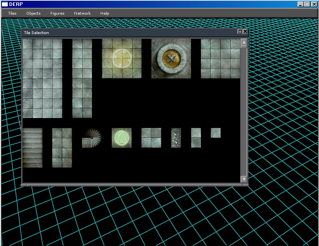
Task: Select the stone staircase tile
Action: click(x=32, y=148)
